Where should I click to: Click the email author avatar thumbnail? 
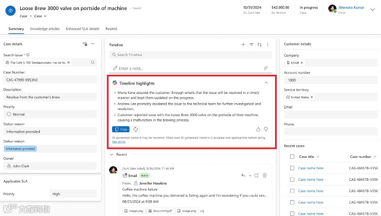tap(113, 170)
